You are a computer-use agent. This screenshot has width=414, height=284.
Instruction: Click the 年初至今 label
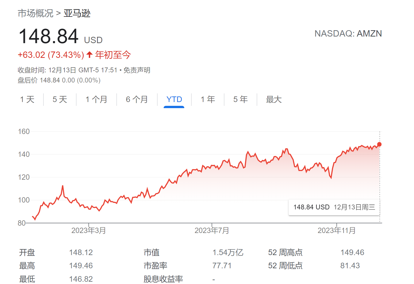(113, 55)
